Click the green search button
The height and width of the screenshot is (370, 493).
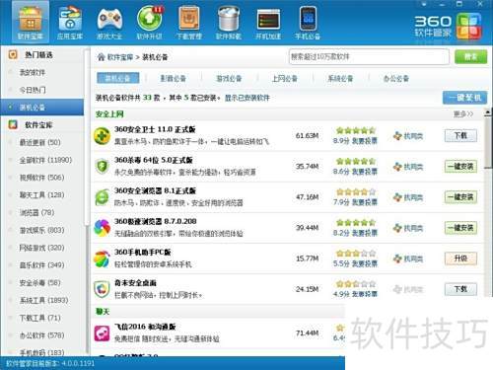pos(470,57)
